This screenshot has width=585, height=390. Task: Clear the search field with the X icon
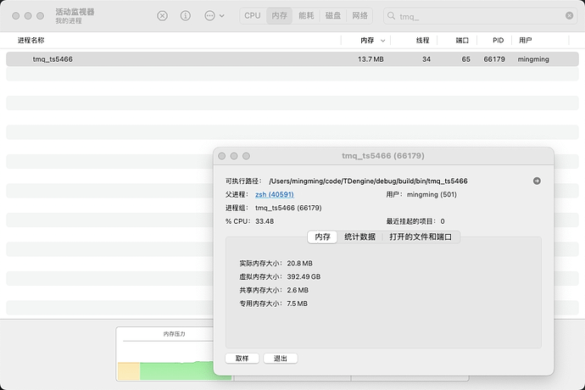569,16
